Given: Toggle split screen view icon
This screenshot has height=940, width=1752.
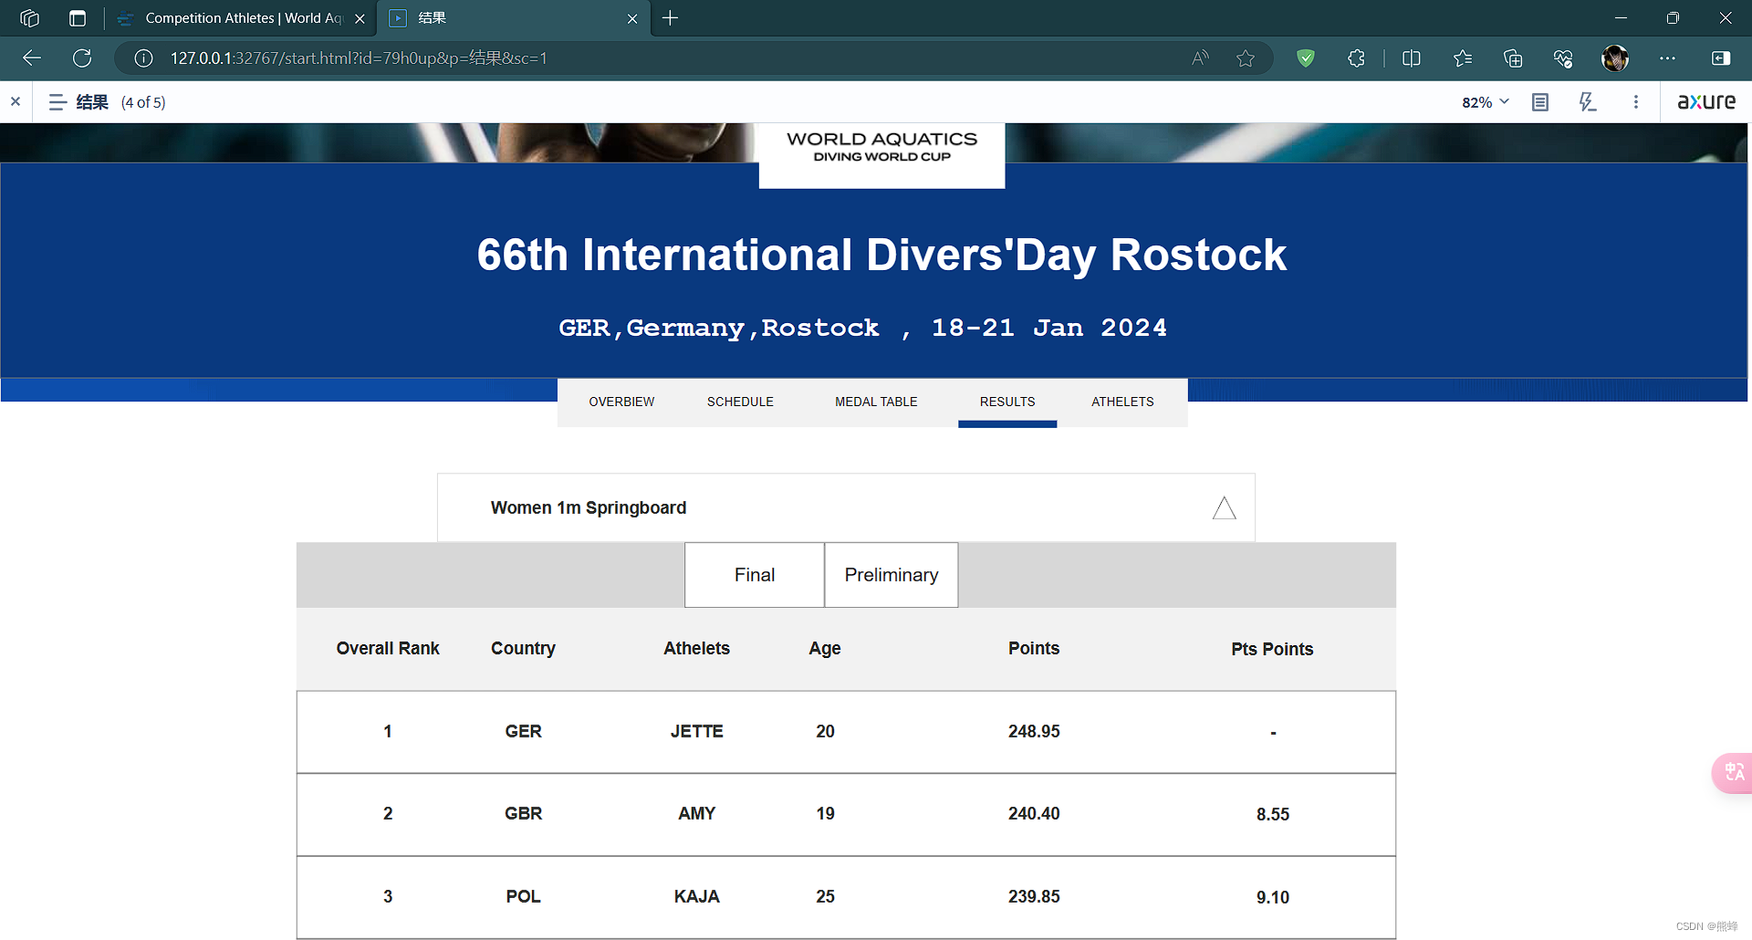Looking at the screenshot, I should pos(1412,58).
